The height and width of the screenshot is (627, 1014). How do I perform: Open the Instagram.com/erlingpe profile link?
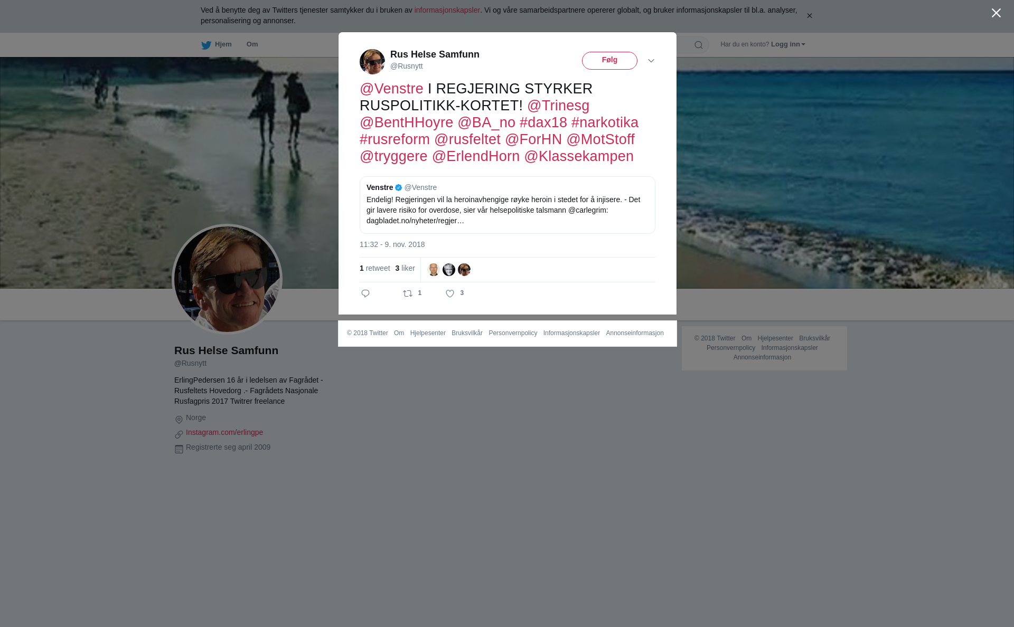click(224, 432)
